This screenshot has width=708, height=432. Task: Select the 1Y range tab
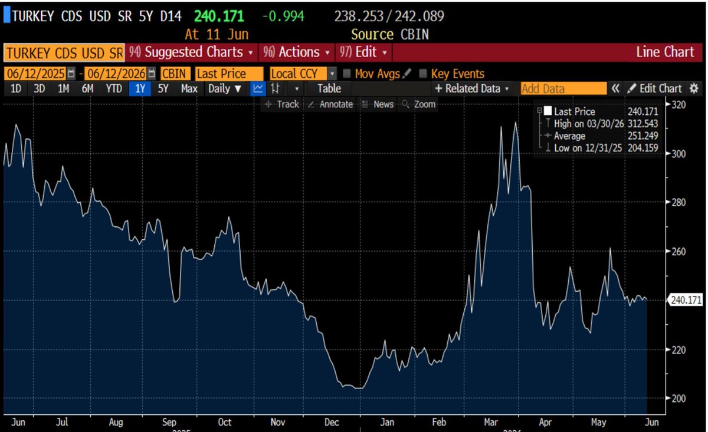coord(140,88)
